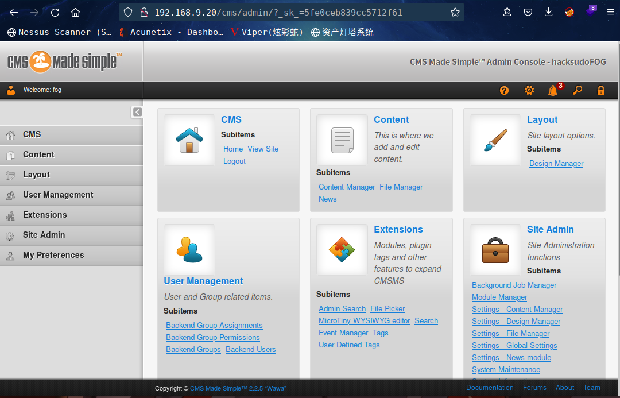
Task: Click the browser back arrow
Action: click(x=14, y=13)
